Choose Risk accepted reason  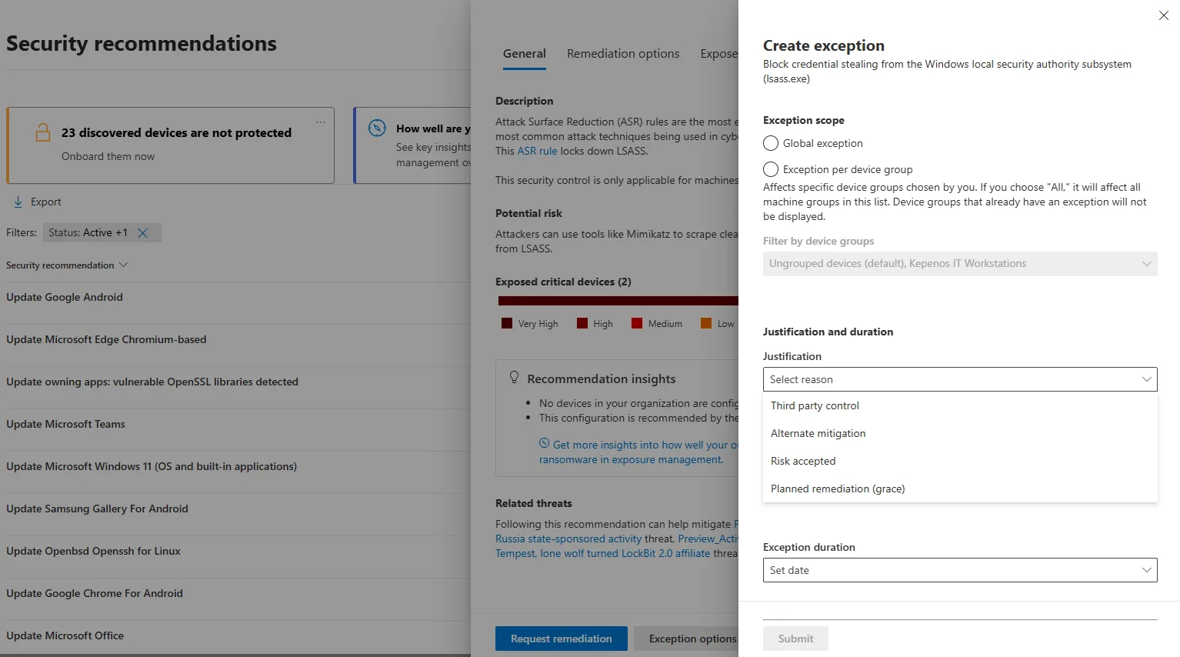click(x=960, y=461)
